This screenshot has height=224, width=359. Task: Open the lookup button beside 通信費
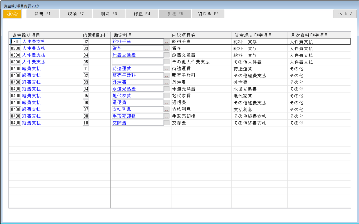[x=167, y=103]
